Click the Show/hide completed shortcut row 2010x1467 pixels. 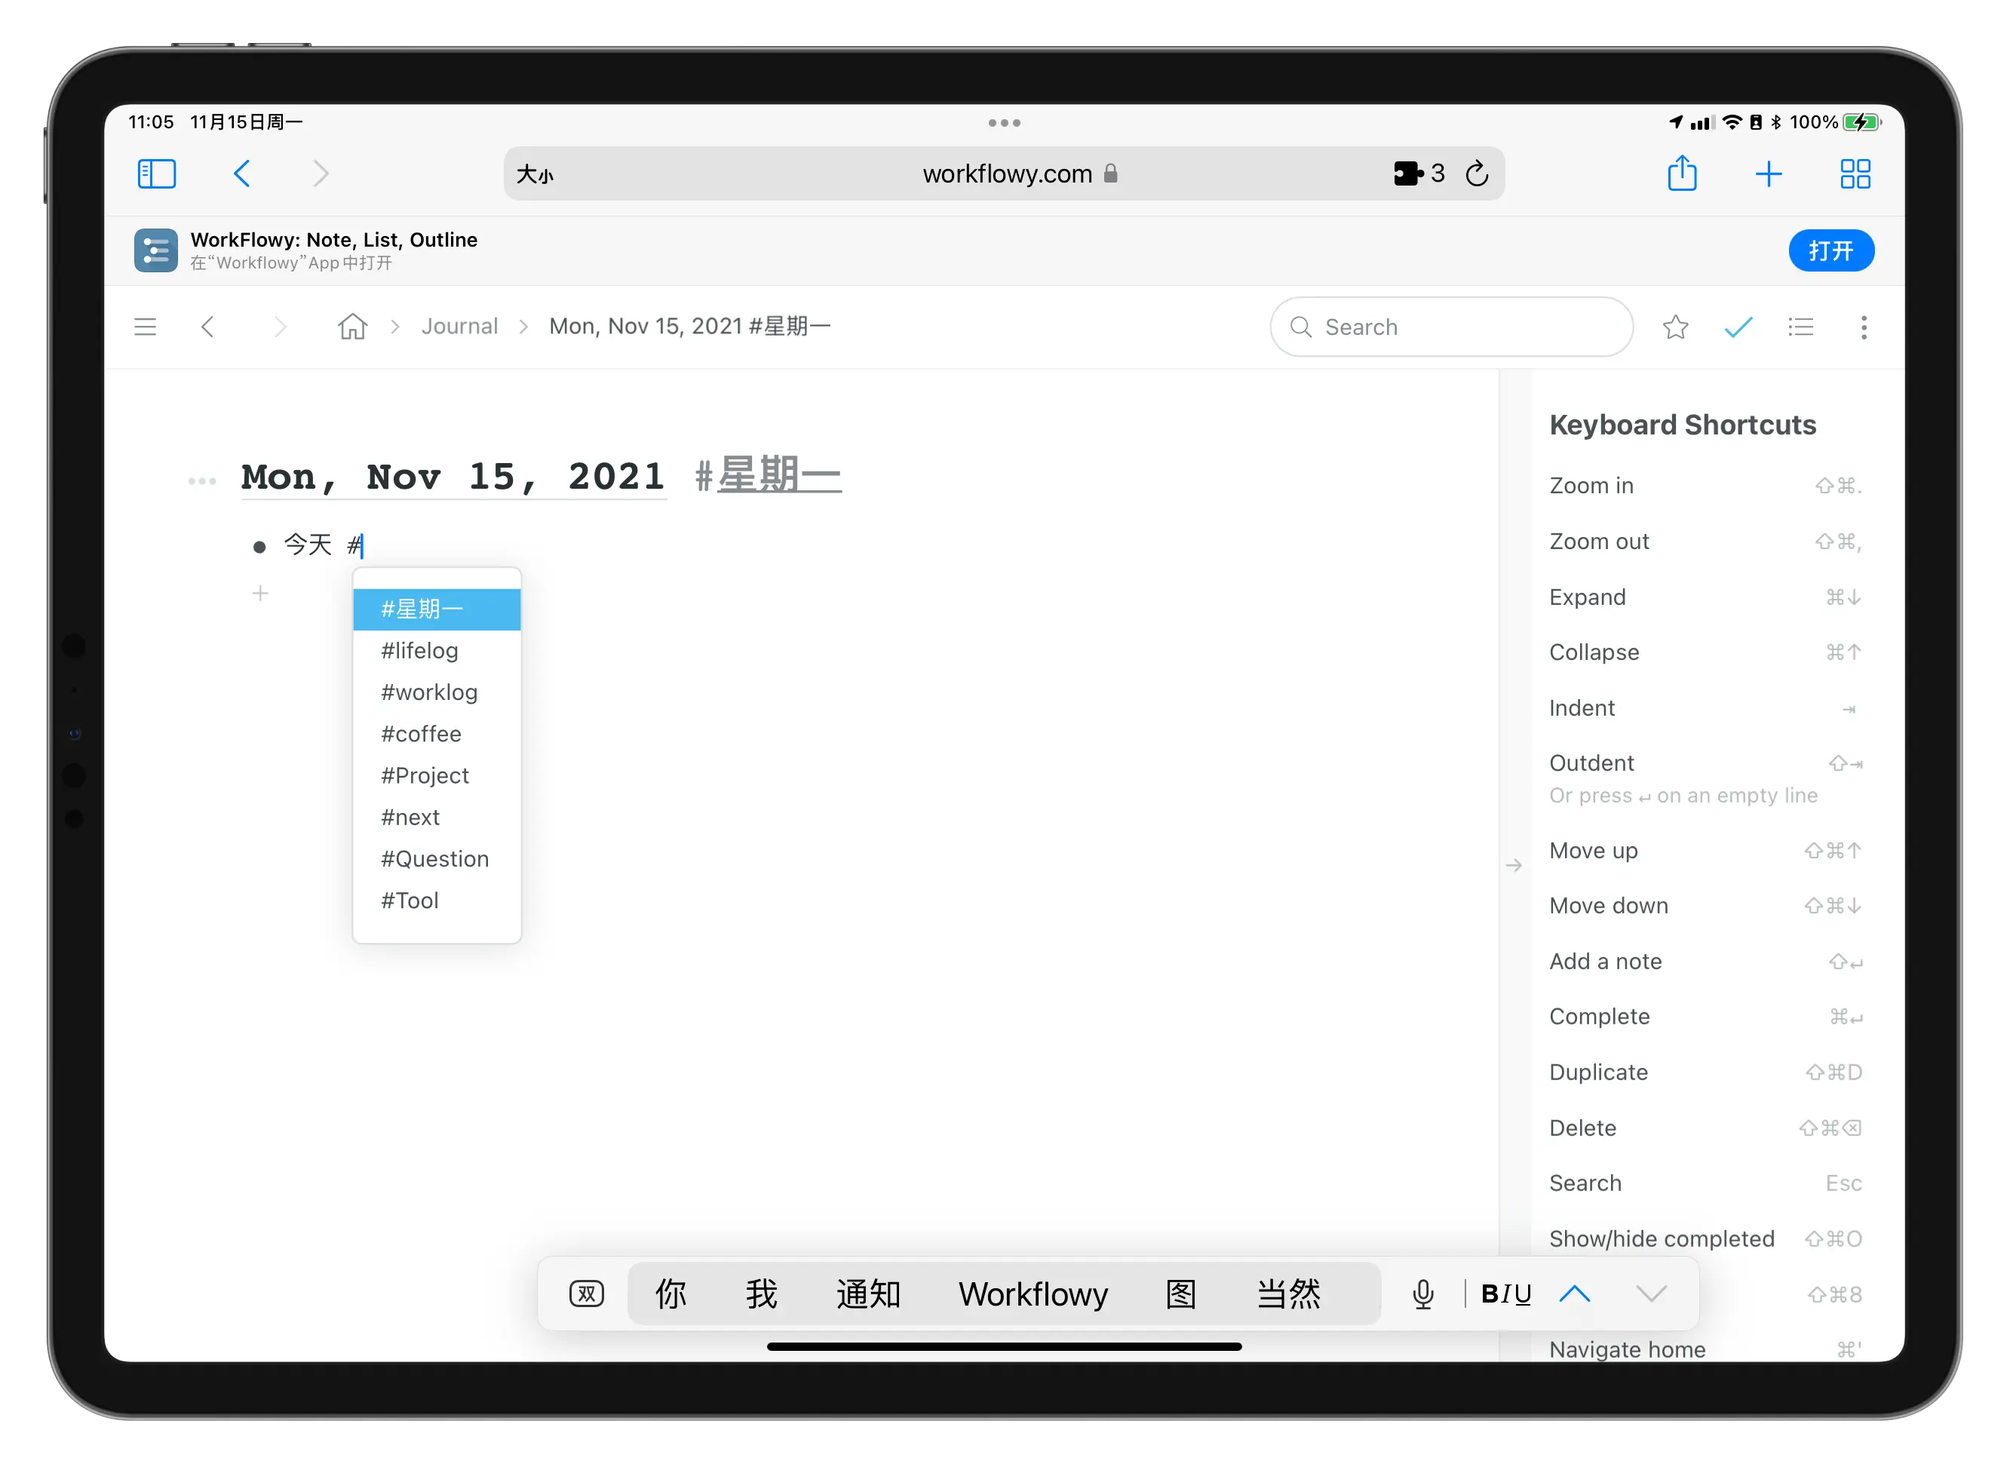(x=1705, y=1238)
